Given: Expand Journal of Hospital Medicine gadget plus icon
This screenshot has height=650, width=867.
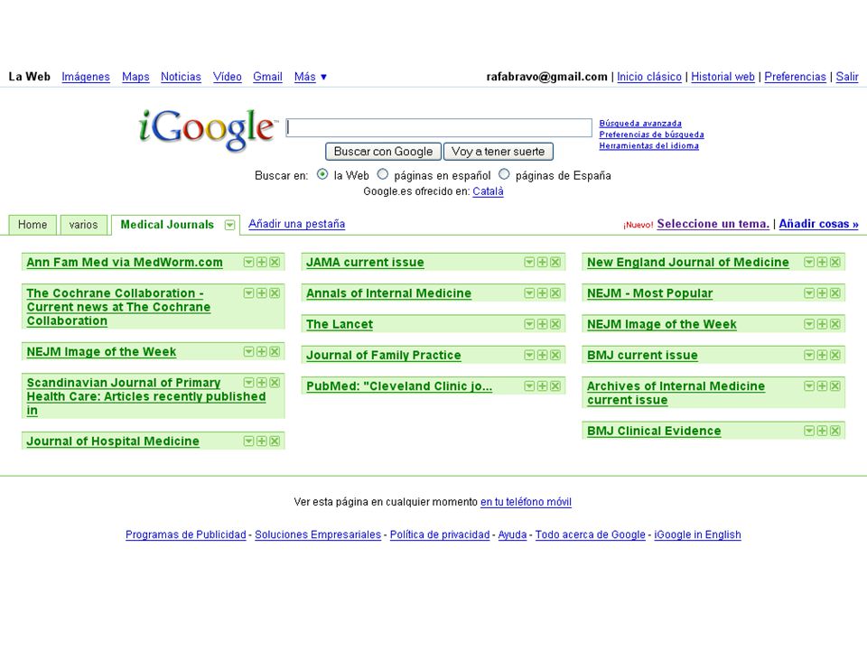Looking at the screenshot, I should (x=262, y=441).
